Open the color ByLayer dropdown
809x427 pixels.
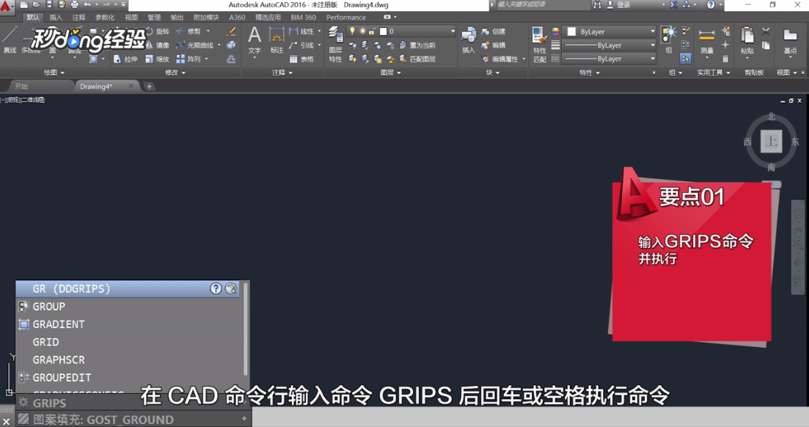click(x=609, y=32)
